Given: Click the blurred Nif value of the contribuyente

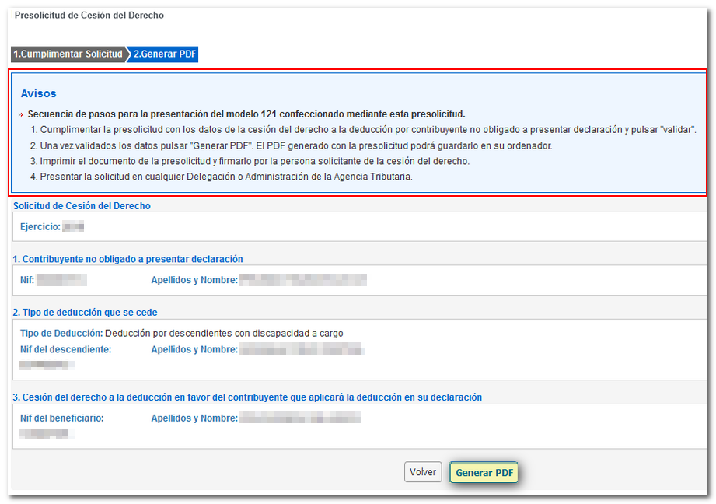Looking at the screenshot, I should click(x=62, y=279).
